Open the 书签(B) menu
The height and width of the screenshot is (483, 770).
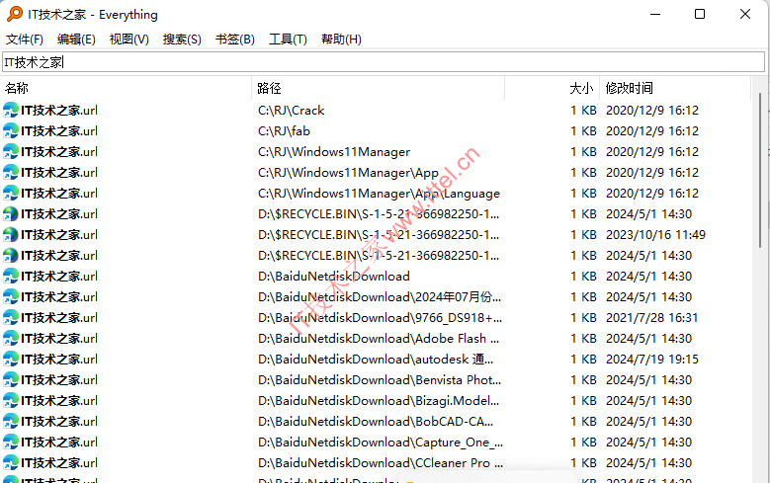click(234, 40)
